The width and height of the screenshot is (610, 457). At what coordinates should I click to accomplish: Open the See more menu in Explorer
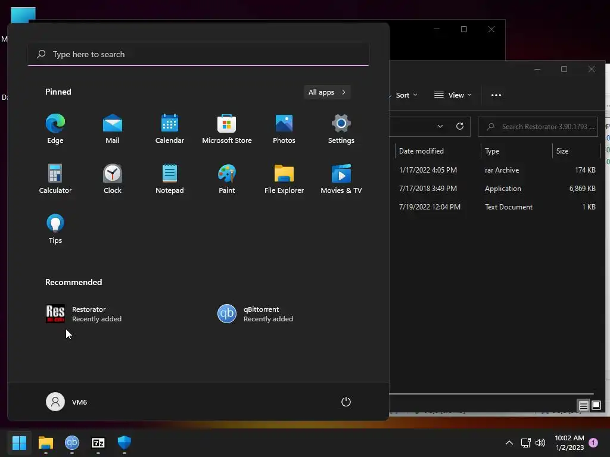click(496, 95)
